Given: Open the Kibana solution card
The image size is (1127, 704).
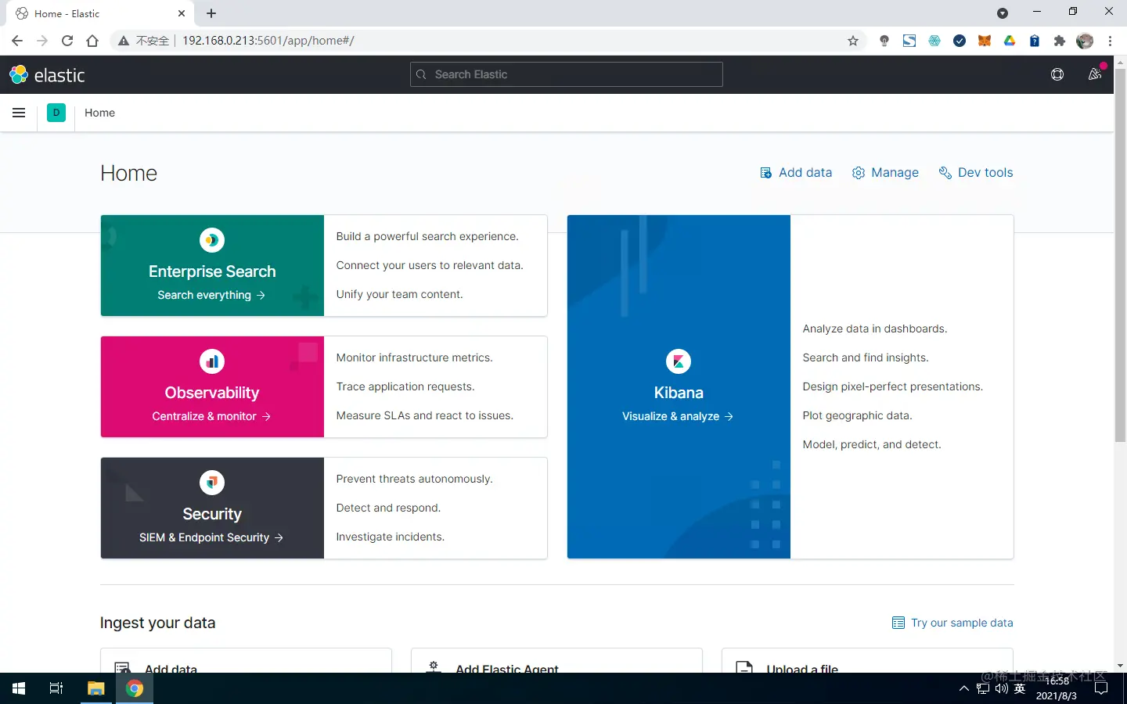Looking at the screenshot, I should (790, 386).
